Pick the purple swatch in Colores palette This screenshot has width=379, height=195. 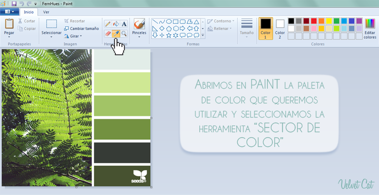359,21
